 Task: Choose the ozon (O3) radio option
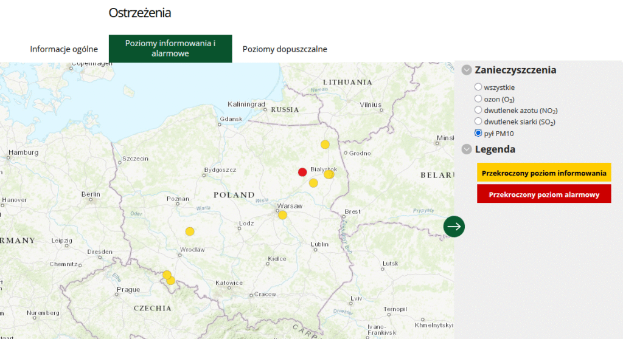point(478,98)
